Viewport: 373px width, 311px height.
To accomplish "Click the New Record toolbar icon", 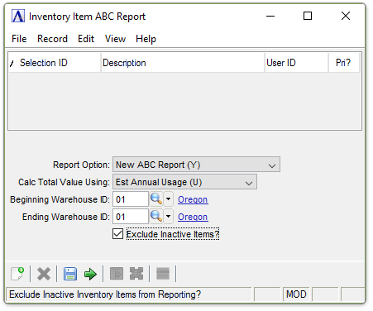I will pyautogui.click(x=17, y=274).
